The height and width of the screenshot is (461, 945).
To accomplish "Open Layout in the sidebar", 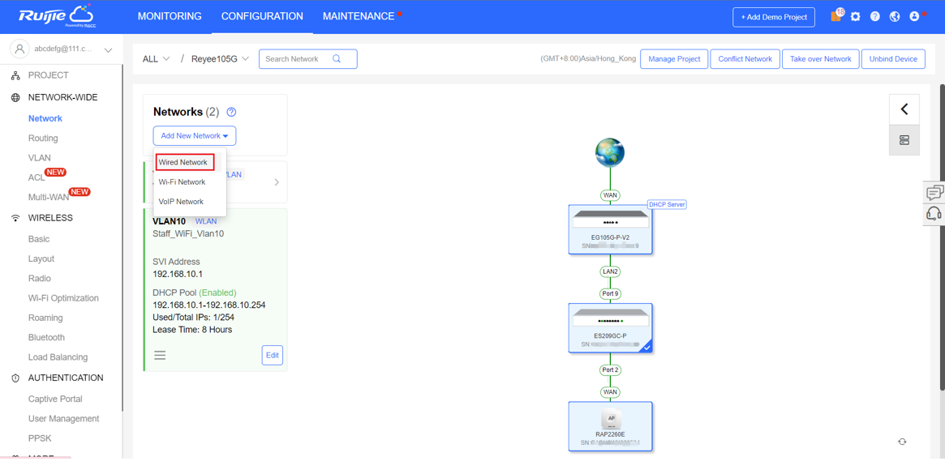I will coord(41,258).
